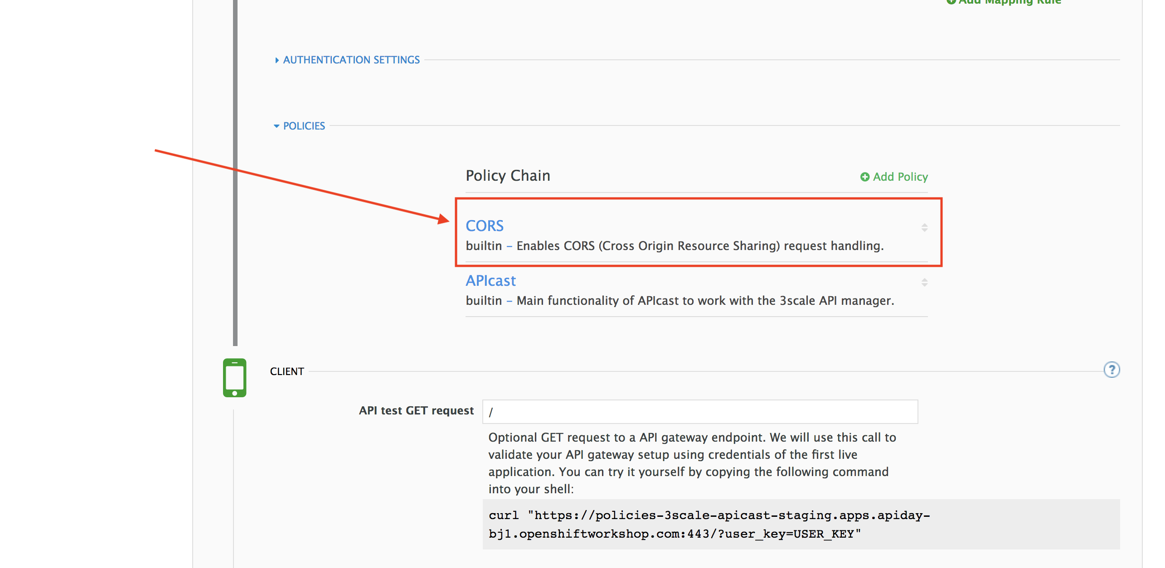Click the reorder handle on the APIcast row

[x=924, y=282]
